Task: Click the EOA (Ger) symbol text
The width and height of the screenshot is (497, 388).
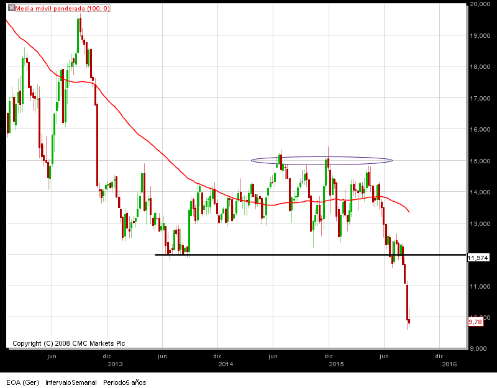Action: click(22, 382)
